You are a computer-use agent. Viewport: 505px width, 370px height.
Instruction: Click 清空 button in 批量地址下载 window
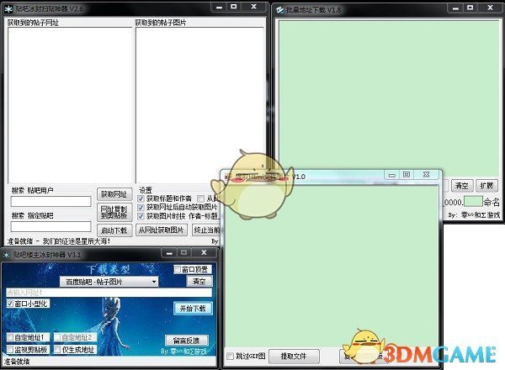point(462,186)
